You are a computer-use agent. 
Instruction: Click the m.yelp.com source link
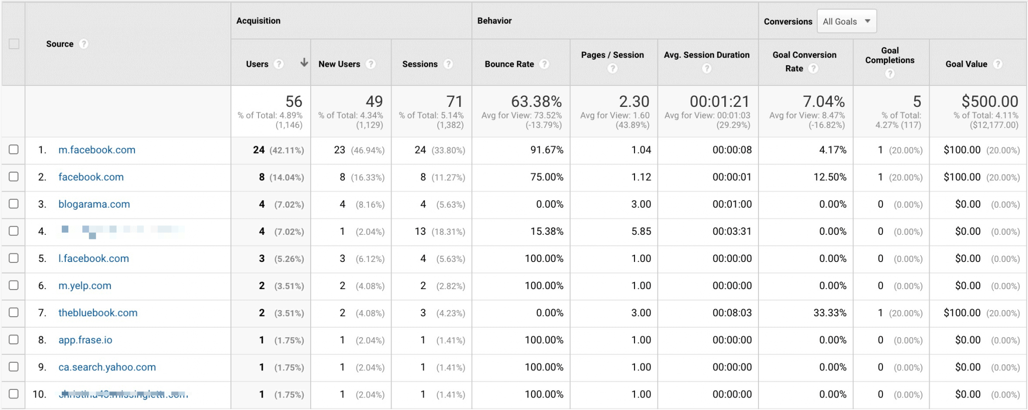click(x=85, y=286)
